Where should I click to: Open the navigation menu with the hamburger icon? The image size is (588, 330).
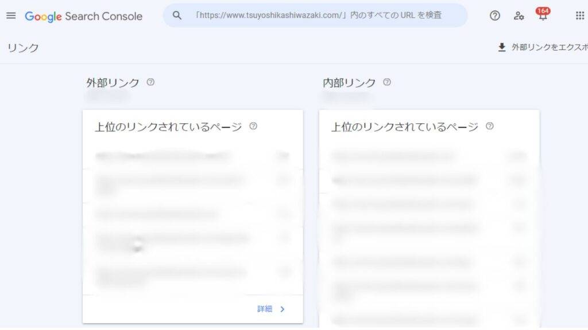coord(10,15)
